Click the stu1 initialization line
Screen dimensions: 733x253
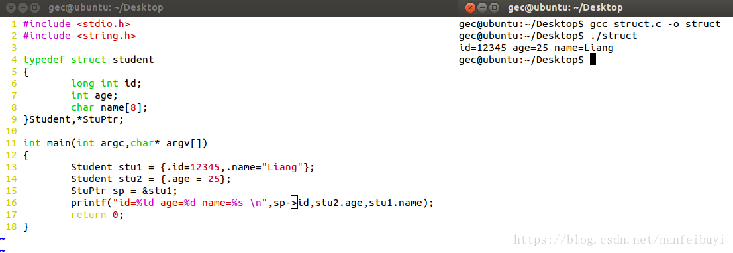click(193, 167)
